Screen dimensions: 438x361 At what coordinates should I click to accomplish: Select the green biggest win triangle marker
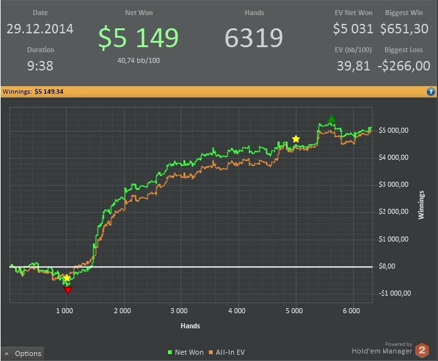click(x=331, y=119)
